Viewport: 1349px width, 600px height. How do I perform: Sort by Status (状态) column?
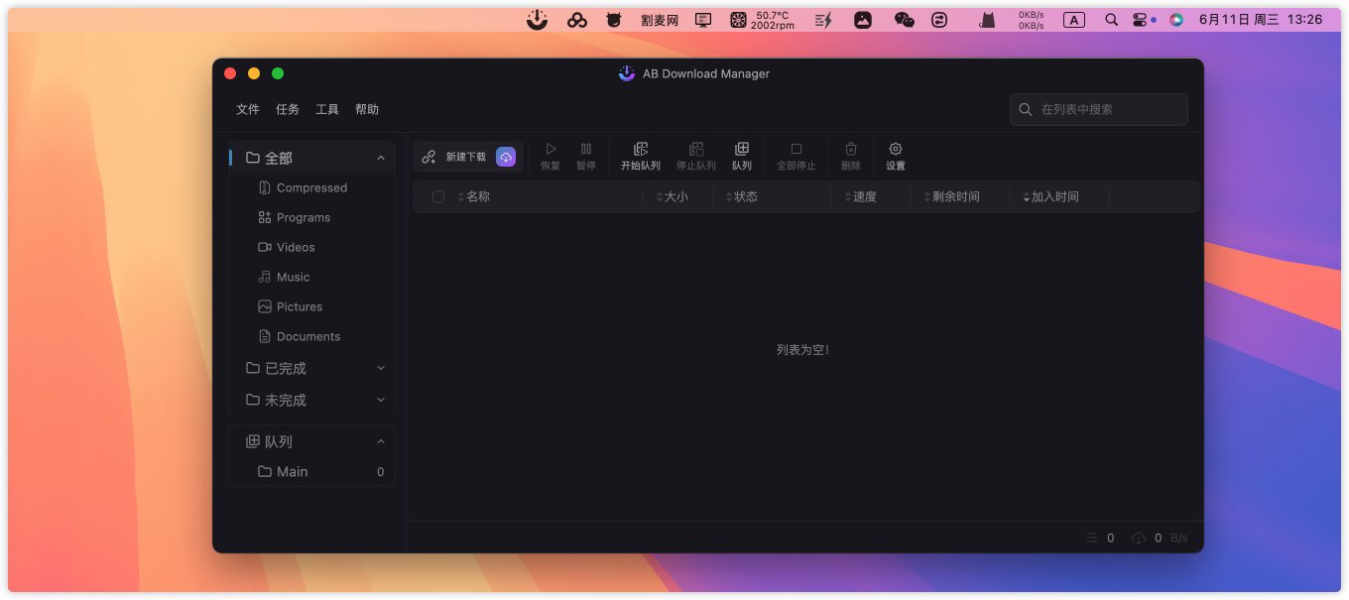741,196
